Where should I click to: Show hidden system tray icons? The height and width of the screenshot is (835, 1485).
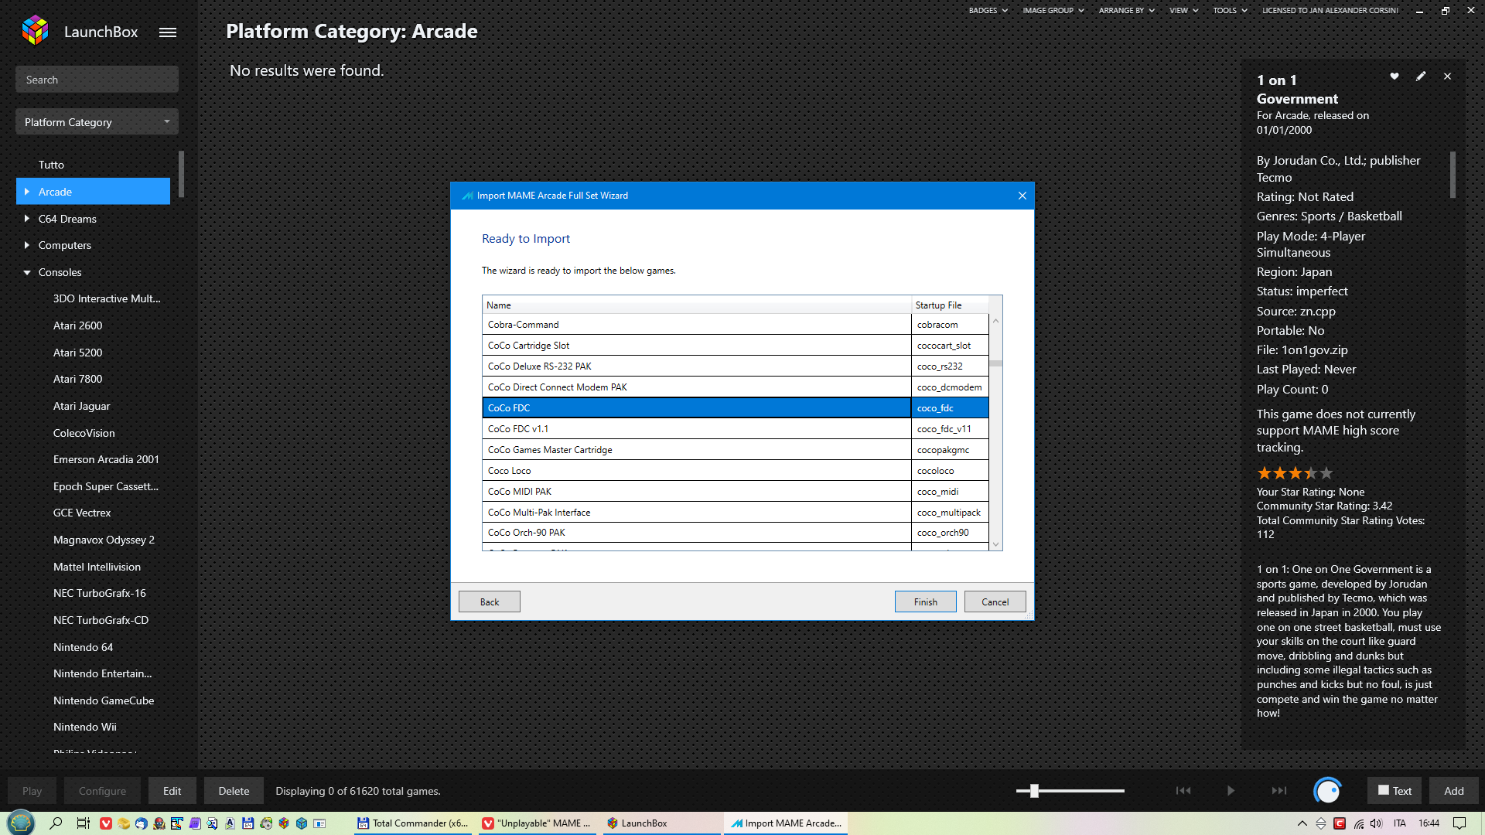pos(1302,823)
